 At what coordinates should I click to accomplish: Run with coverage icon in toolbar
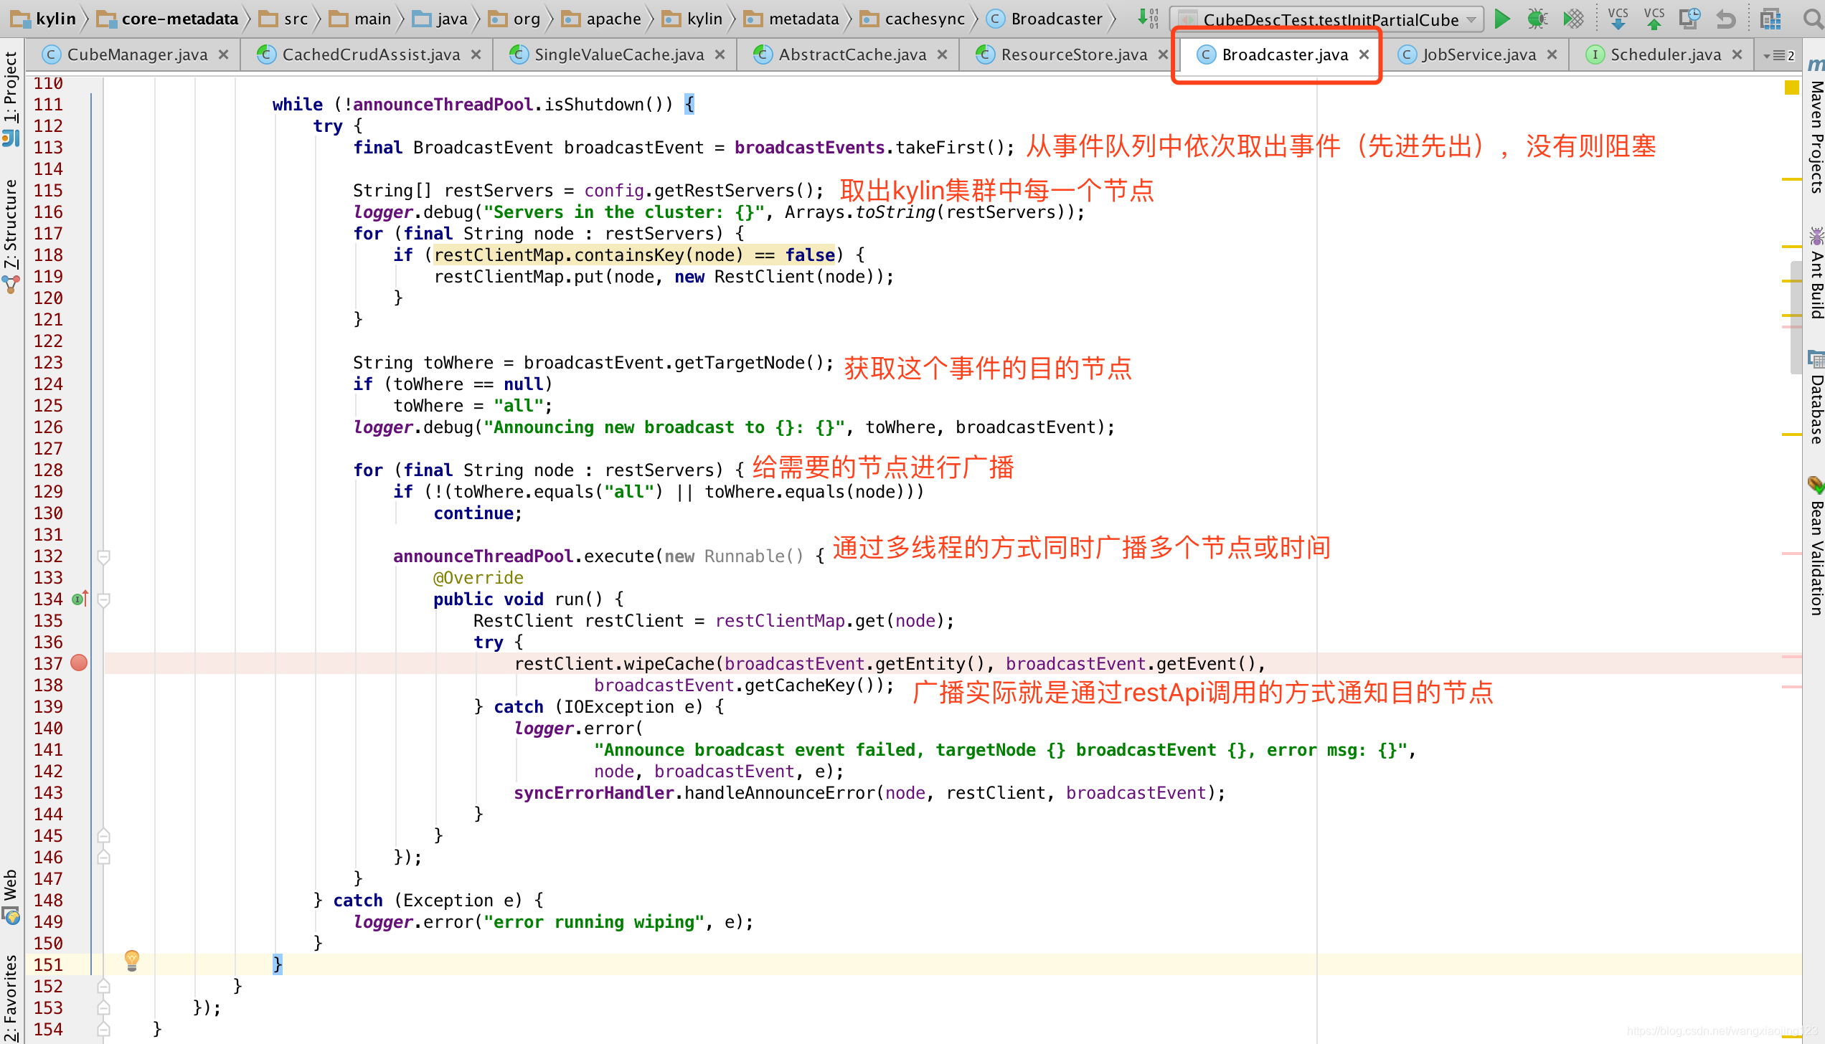click(x=1574, y=19)
